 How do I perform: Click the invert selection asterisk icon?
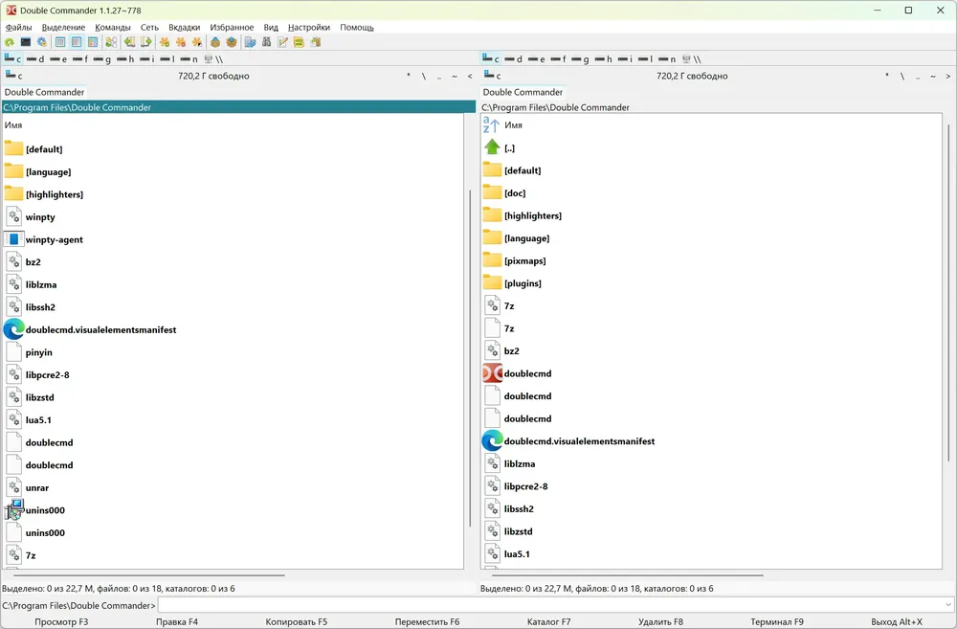[x=196, y=42]
